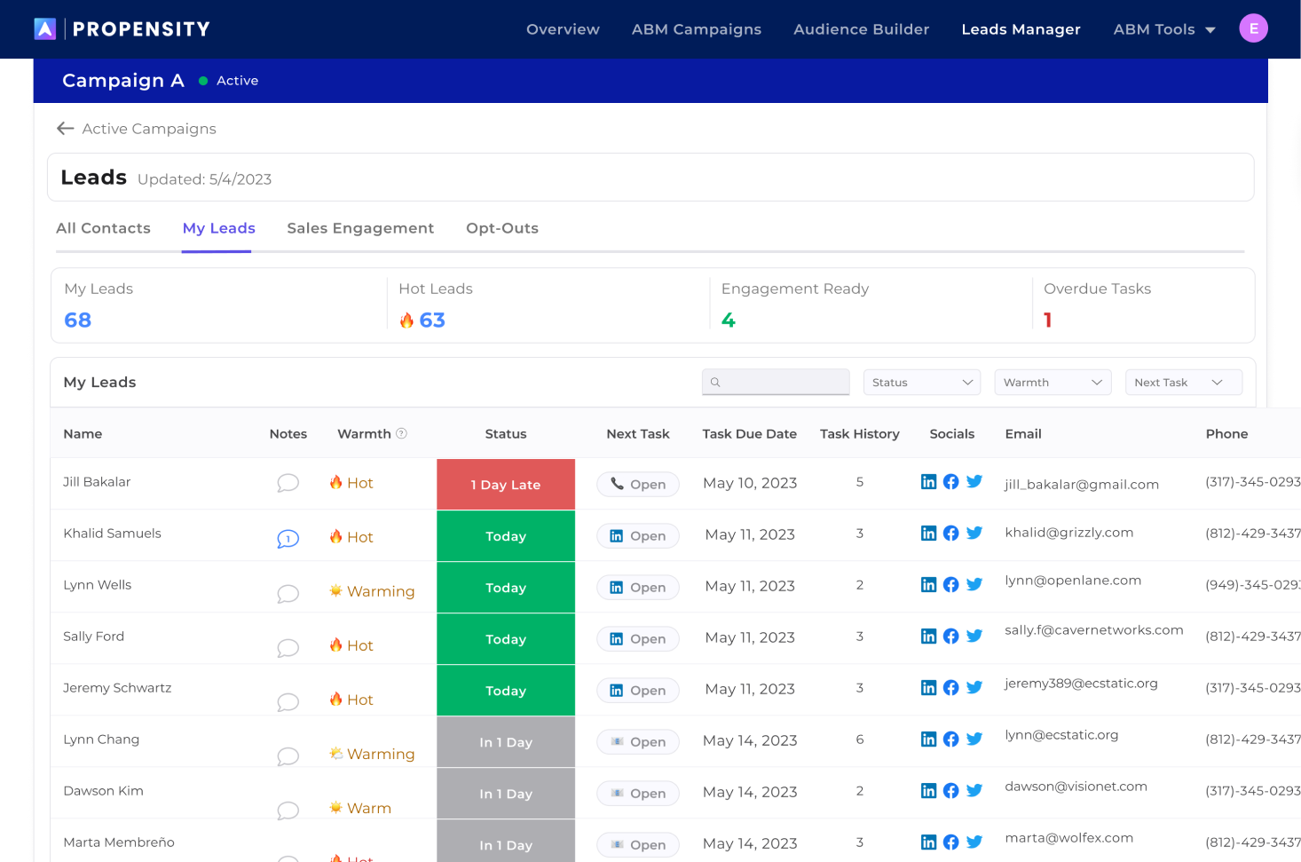1301x862 pixels.
Task: Select the My Leads tab
Action: coord(218,228)
